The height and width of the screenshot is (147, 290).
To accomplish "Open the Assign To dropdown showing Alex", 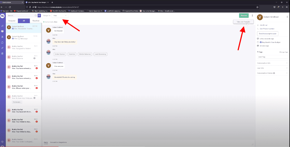I will [x=60, y=16].
